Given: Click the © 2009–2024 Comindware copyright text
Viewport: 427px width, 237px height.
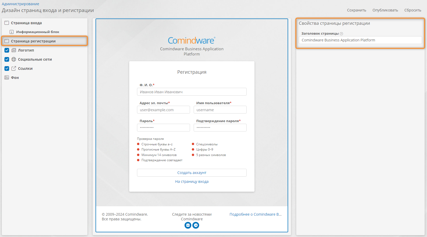Looking at the screenshot, I should (x=125, y=217).
